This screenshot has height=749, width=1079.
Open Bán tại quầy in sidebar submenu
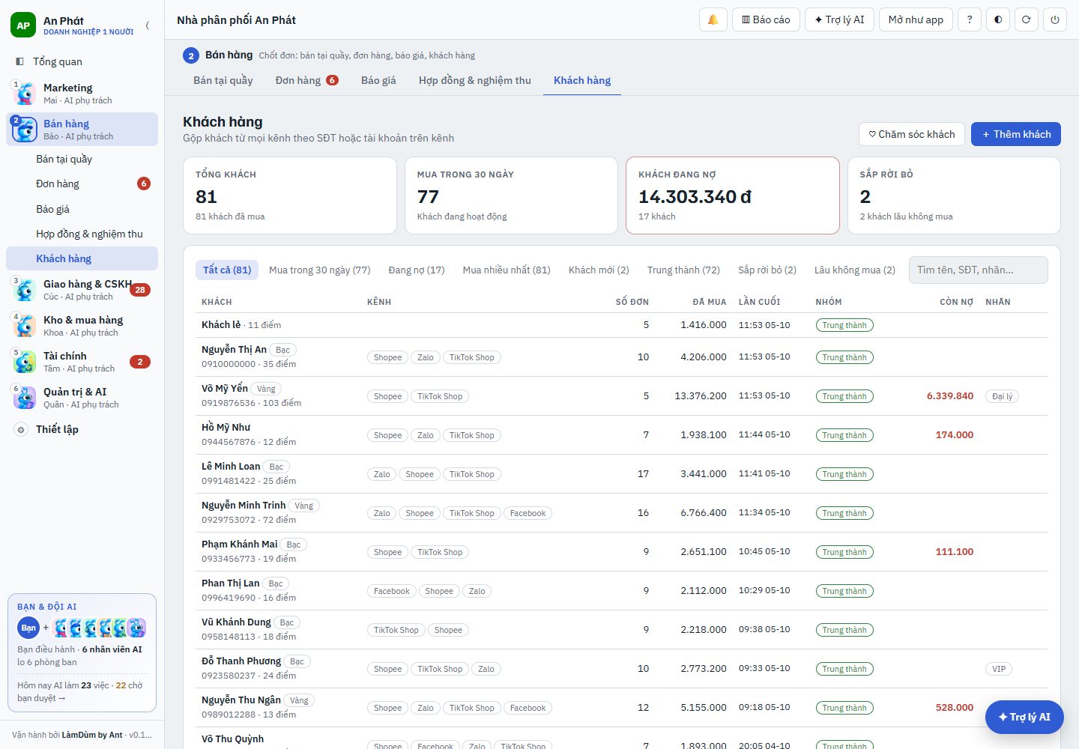82,159
